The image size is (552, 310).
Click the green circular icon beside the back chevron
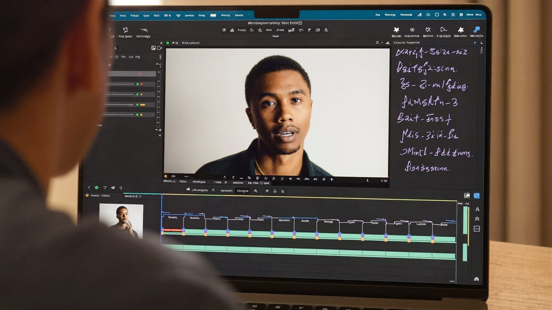click(x=97, y=188)
